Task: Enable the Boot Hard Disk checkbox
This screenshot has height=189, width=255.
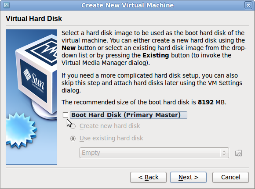Action: pyautogui.click(x=66, y=115)
